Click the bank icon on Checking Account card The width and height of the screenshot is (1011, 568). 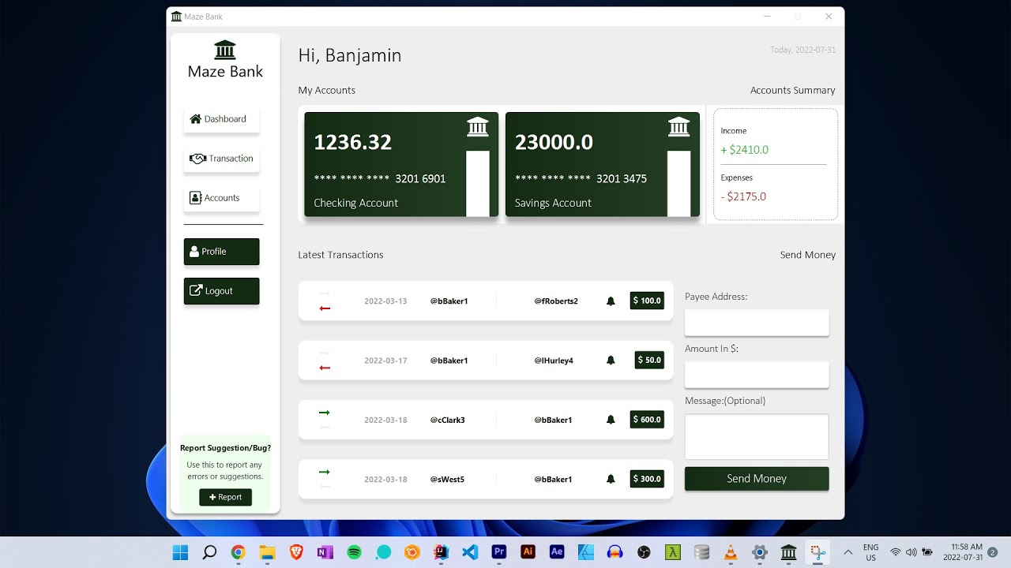pyautogui.click(x=478, y=126)
